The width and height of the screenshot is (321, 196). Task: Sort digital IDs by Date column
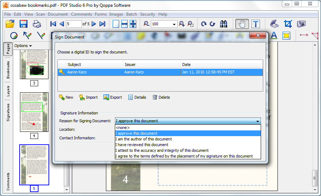click(221, 65)
